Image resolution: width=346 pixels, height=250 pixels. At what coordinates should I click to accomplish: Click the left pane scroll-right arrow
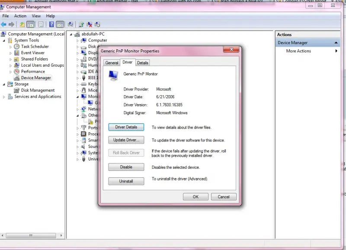[61, 235]
